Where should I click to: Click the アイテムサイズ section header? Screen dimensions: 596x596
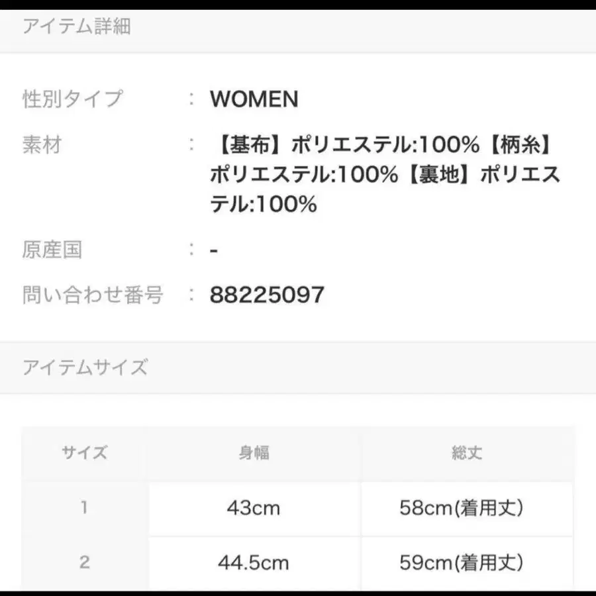coord(85,367)
